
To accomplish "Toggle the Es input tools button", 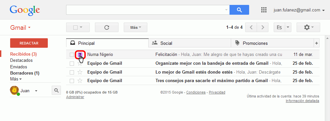I will [279, 27].
